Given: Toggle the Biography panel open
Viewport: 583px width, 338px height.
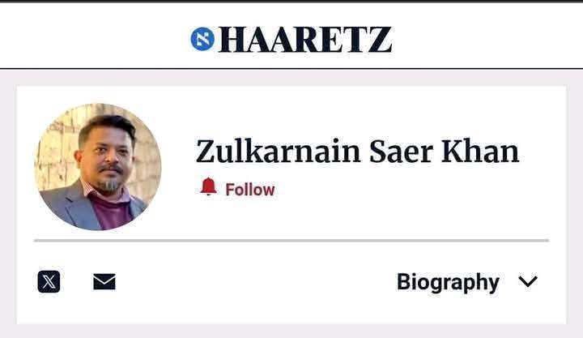Looking at the screenshot, I should pos(467,283).
